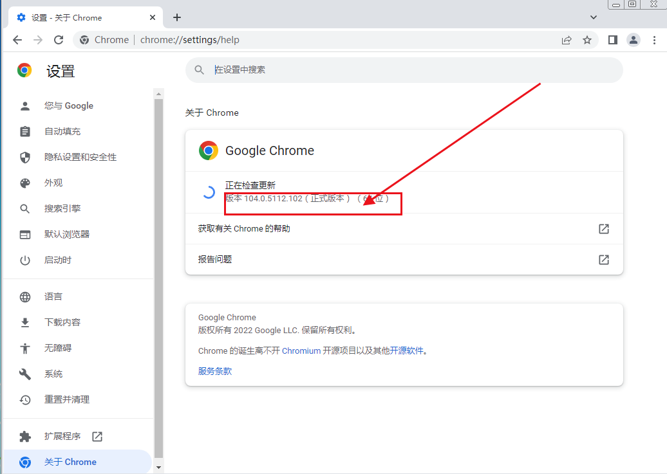Screen dimensions: 667x474
Task: Click the browser back arrow
Action: click(x=17, y=40)
